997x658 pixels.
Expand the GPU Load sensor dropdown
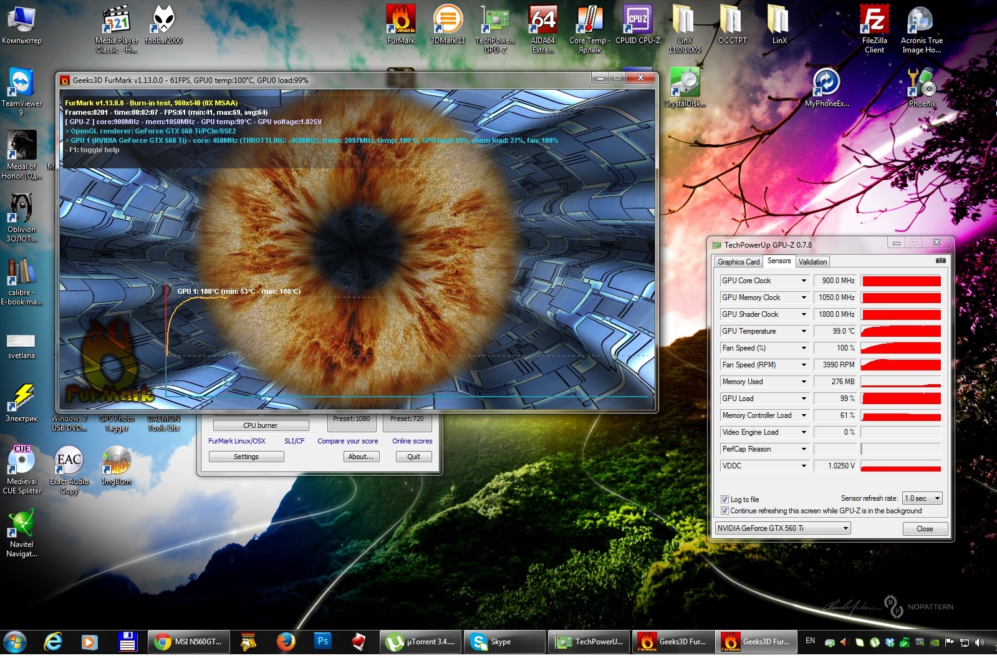click(x=804, y=399)
